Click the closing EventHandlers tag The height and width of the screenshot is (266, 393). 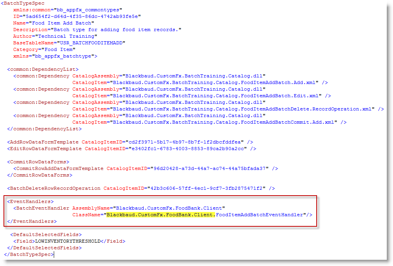pyautogui.click(x=32, y=221)
